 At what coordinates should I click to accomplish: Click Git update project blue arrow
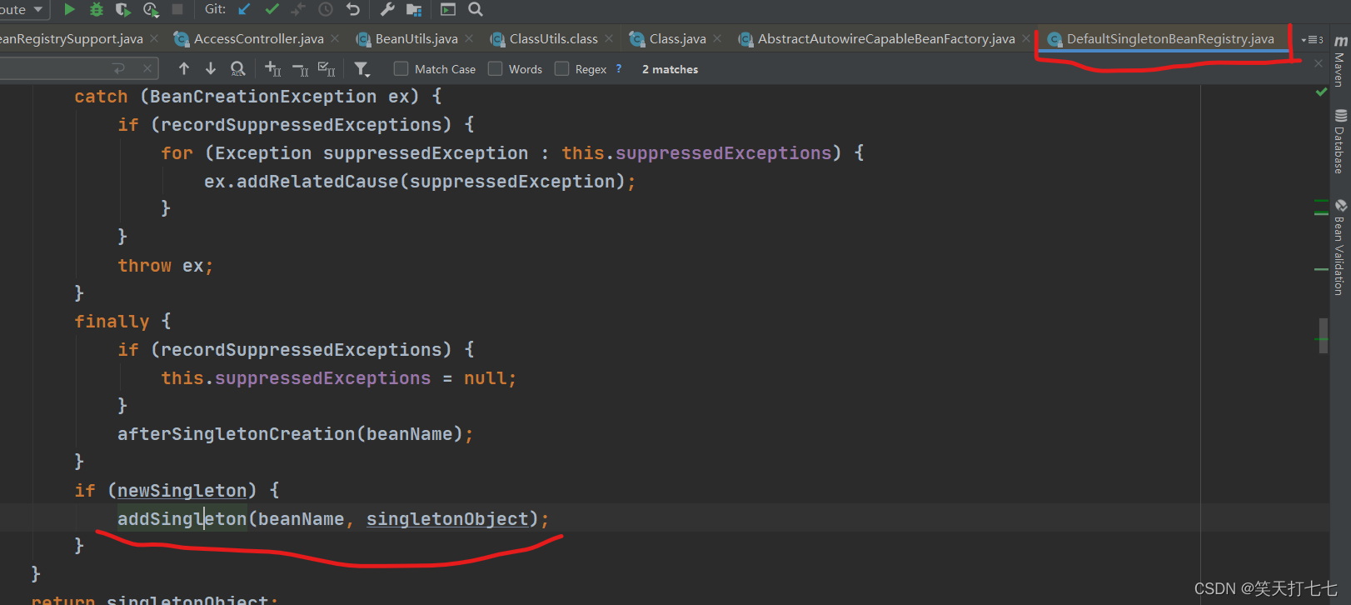click(245, 9)
